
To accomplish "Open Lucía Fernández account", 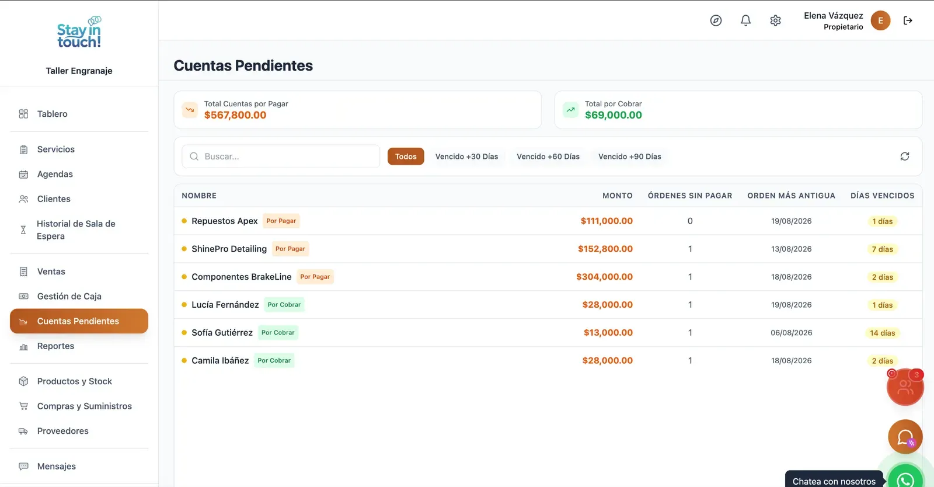I will click(548, 305).
